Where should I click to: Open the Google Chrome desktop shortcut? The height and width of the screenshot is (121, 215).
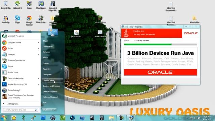[29, 21]
